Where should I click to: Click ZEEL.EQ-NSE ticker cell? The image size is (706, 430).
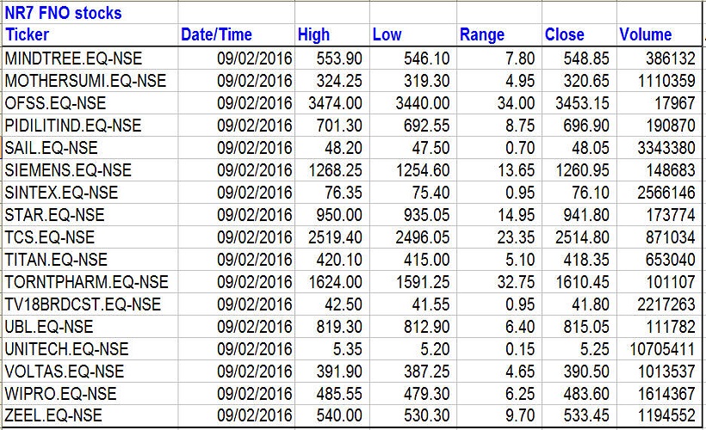[53, 416]
